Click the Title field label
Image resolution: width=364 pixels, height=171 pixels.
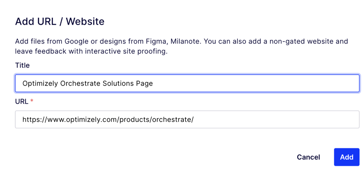point(23,65)
